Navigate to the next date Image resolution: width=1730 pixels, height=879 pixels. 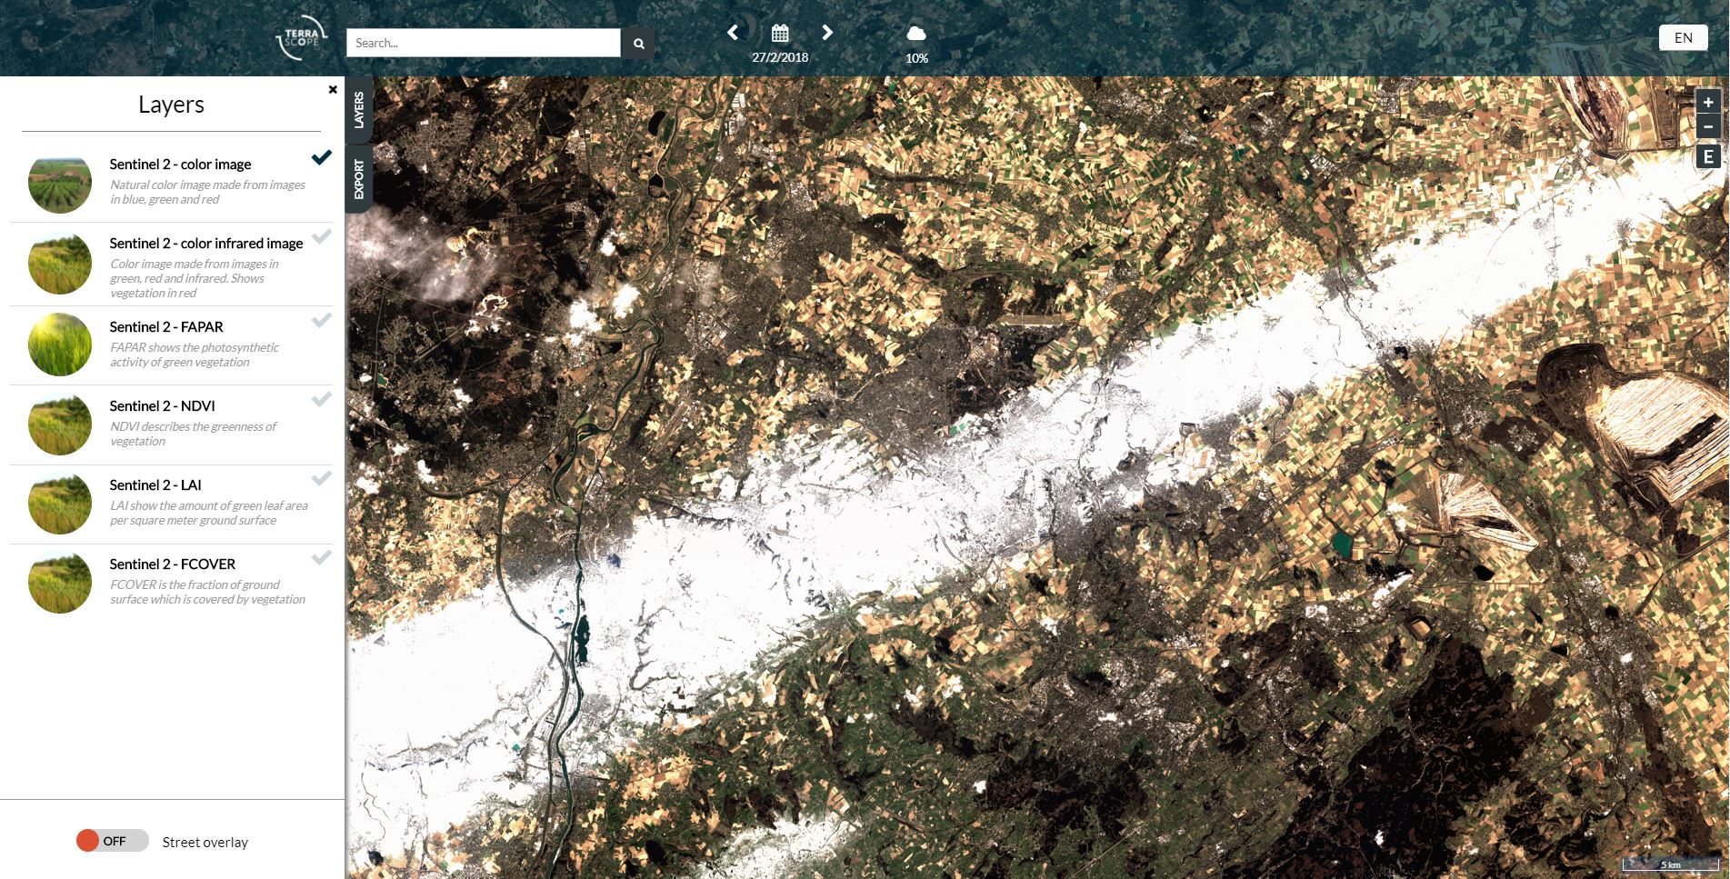click(826, 32)
